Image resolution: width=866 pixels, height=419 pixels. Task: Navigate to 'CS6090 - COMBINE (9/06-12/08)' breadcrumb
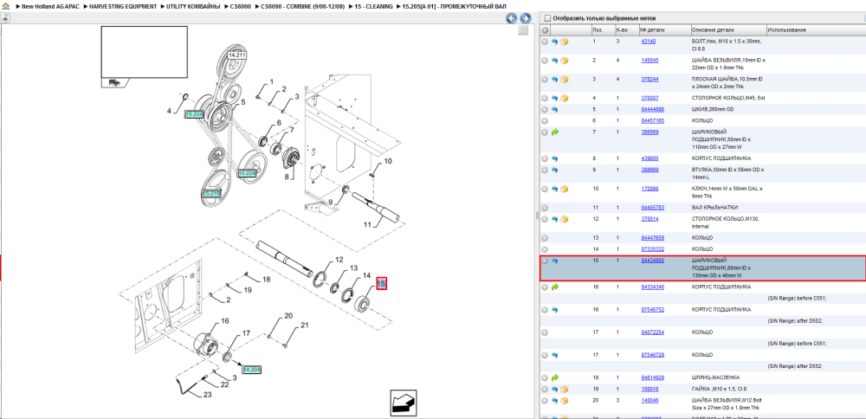coord(302,6)
